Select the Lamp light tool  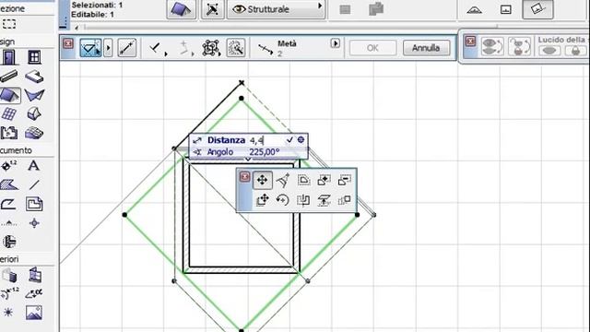[8, 313]
